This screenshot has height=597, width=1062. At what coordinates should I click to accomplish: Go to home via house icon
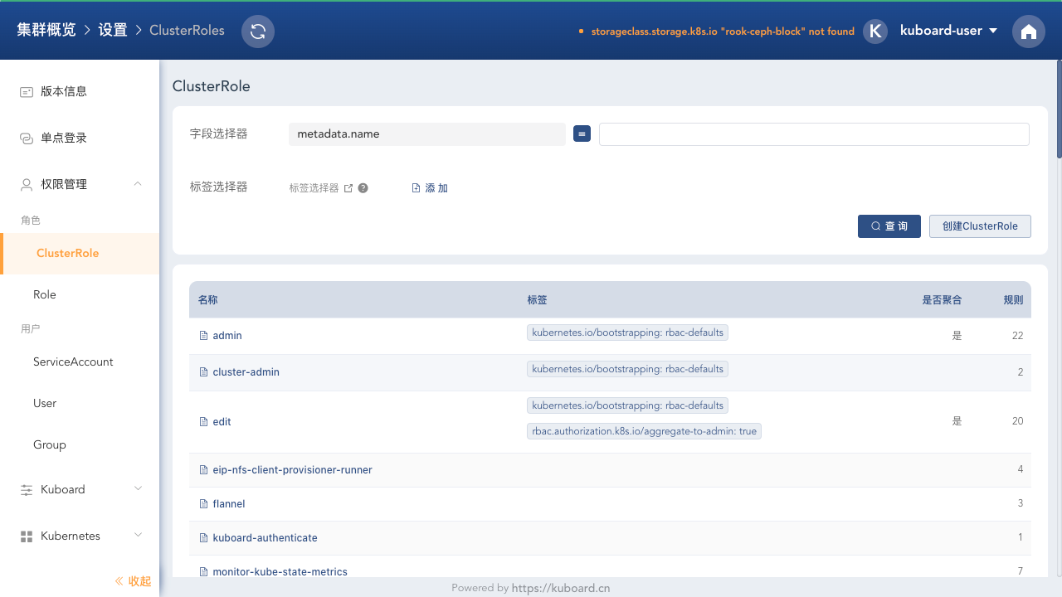tap(1029, 32)
